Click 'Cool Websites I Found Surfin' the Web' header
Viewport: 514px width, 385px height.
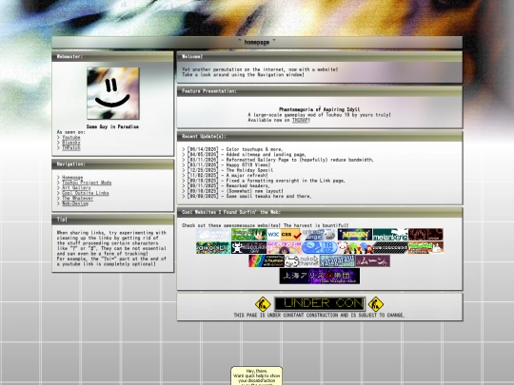point(320,213)
